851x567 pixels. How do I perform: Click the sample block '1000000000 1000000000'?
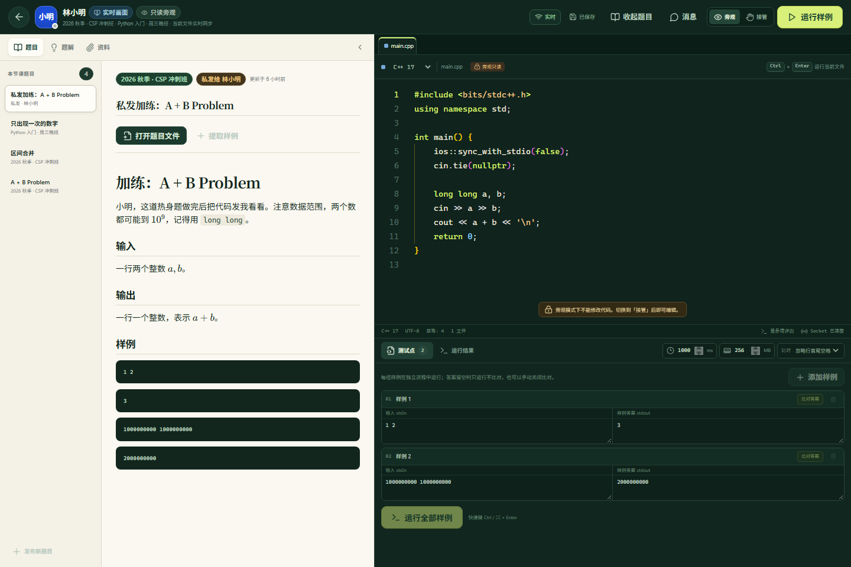238,429
